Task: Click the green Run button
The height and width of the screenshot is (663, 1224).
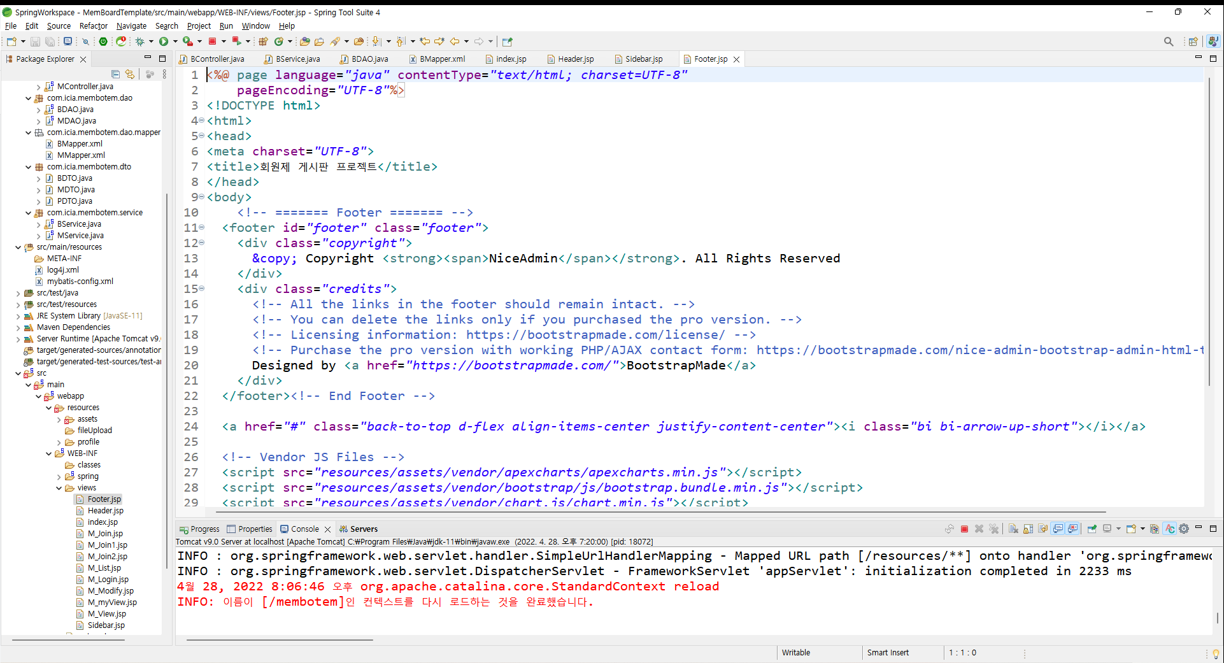Action: point(164,41)
